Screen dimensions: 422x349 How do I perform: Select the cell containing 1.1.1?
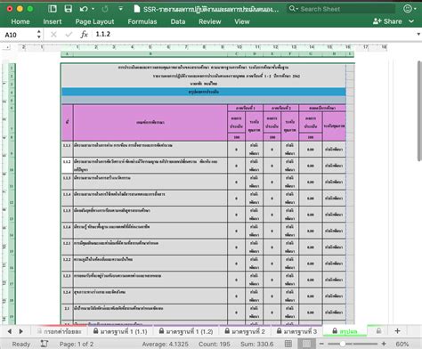(68, 149)
